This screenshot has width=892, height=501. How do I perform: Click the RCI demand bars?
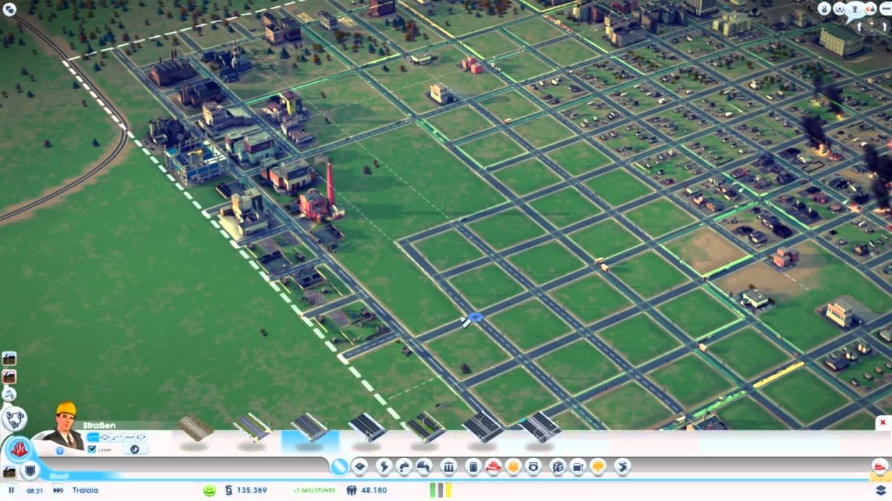[x=440, y=490]
